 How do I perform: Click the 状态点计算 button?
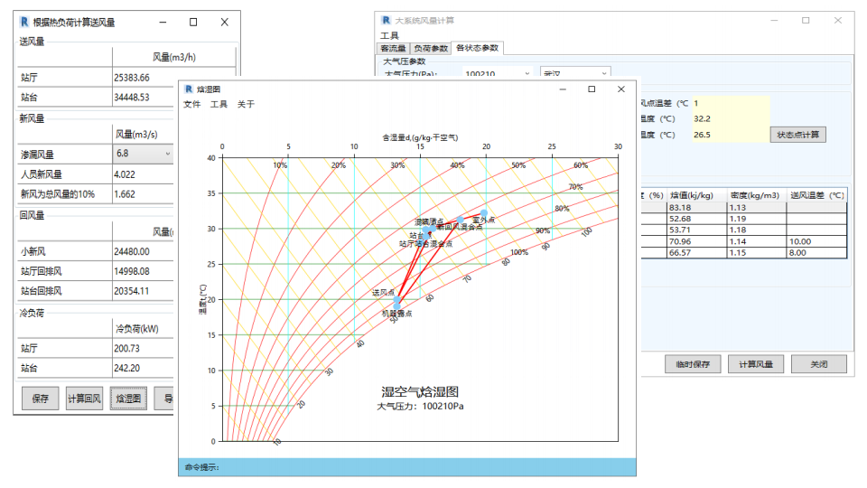coord(797,135)
